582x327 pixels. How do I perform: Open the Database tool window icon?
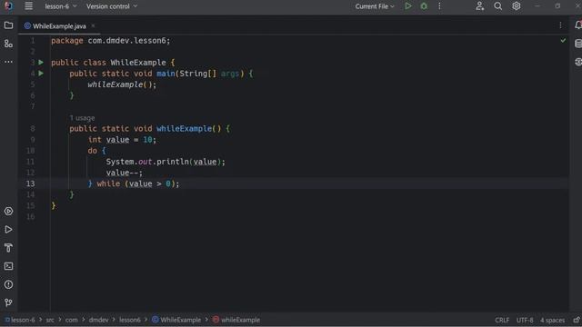578,44
